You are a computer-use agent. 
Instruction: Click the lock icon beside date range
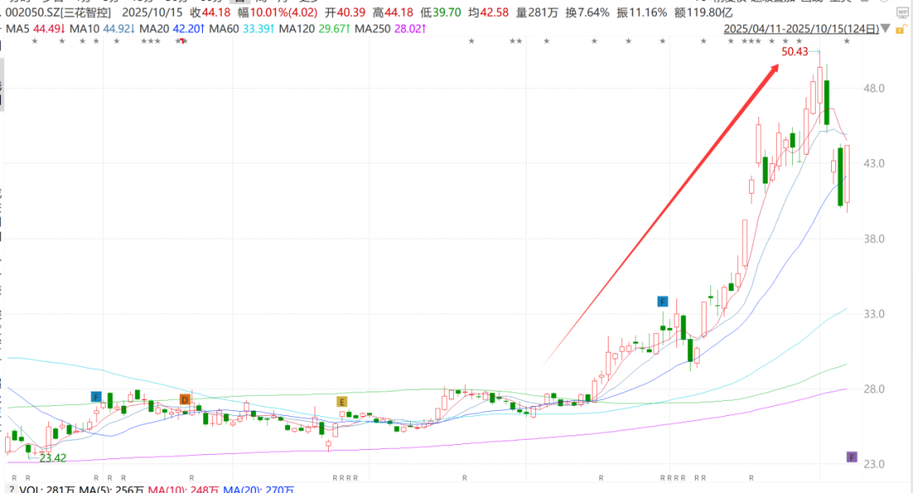(x=898, y=29)
